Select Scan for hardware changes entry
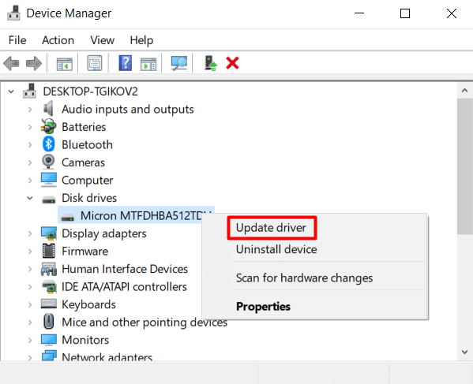The height and width of the screenshot is (384, 473). (x=304, y=278)
